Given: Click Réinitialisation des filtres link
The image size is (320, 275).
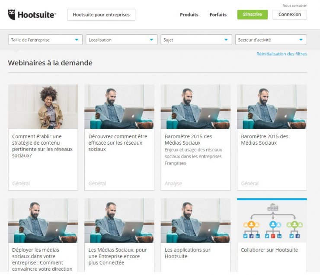Looking at the screenshot, I should 282,54.
